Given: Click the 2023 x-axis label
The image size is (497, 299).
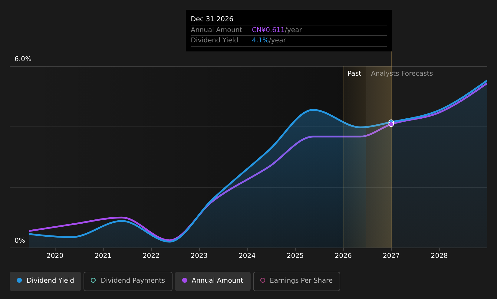Looking at the screenshot, I should coord(199,256).
